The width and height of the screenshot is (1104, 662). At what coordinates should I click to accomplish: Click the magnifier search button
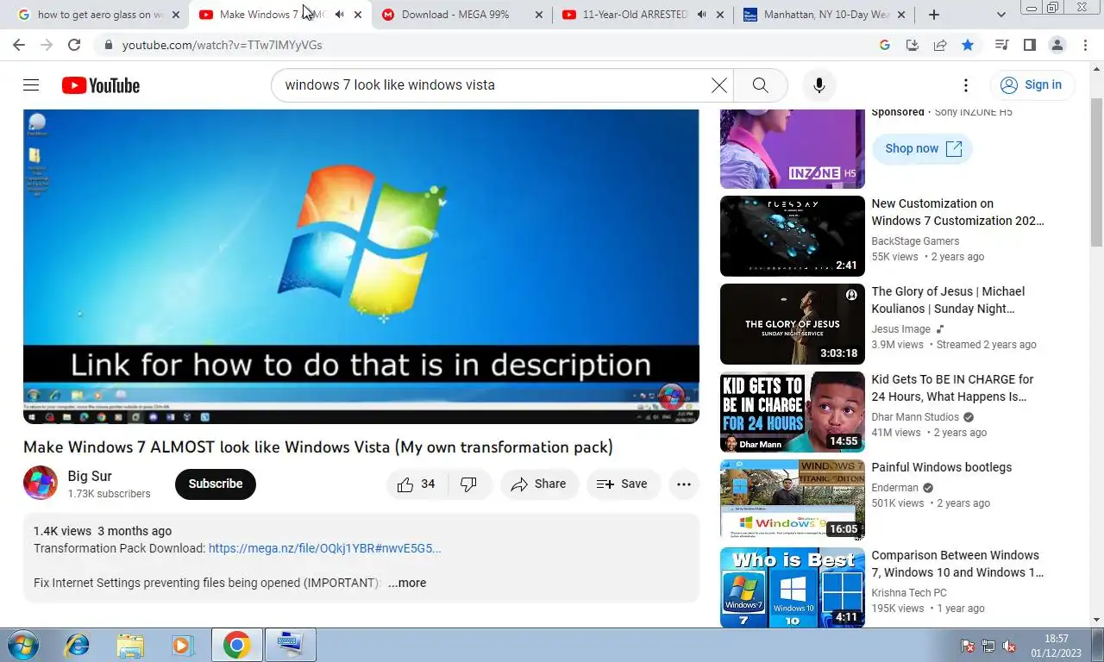(x=760, y=84)
